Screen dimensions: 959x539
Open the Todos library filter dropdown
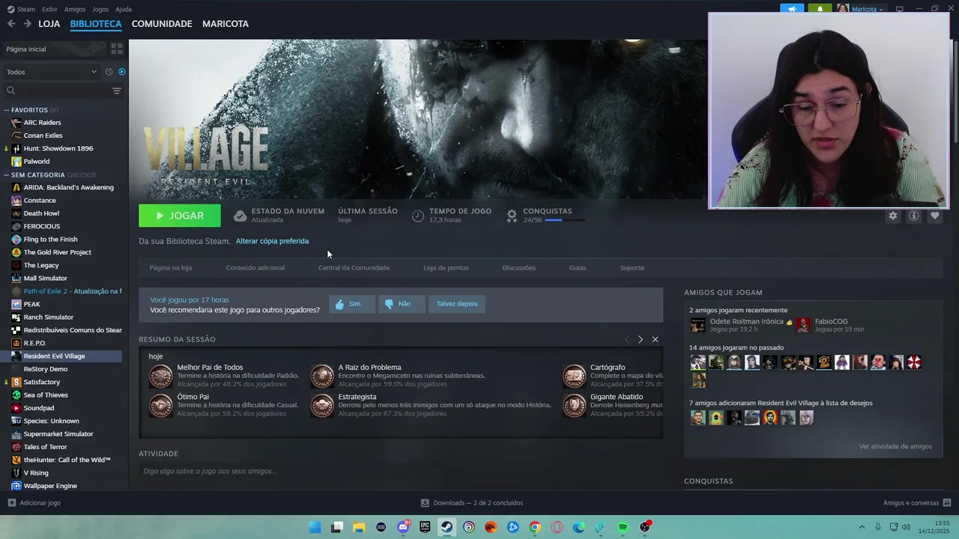coord(52,72)
